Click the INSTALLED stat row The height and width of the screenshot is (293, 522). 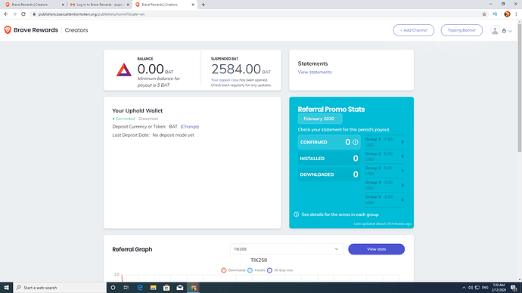[329, 159]
